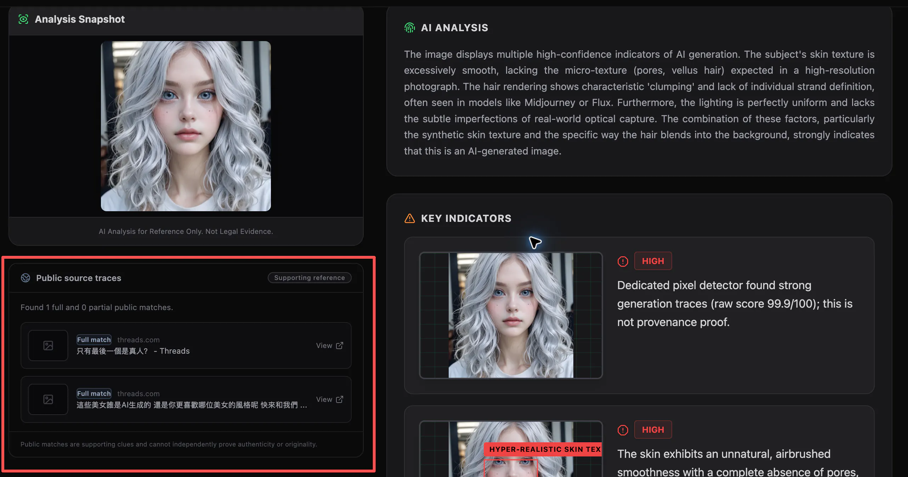Screen dimensions: 908x477
Task: Click external link icon beside first View
Action: click(340, 345)
